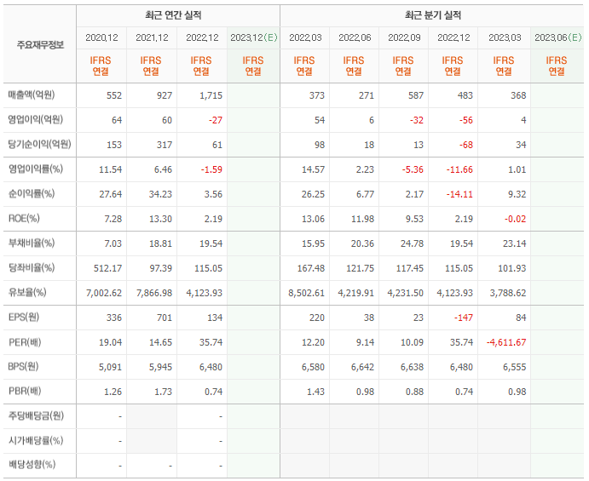The image size is (589, 481).
Task: Click the net margin value -14.11
Action: point(459,194)
